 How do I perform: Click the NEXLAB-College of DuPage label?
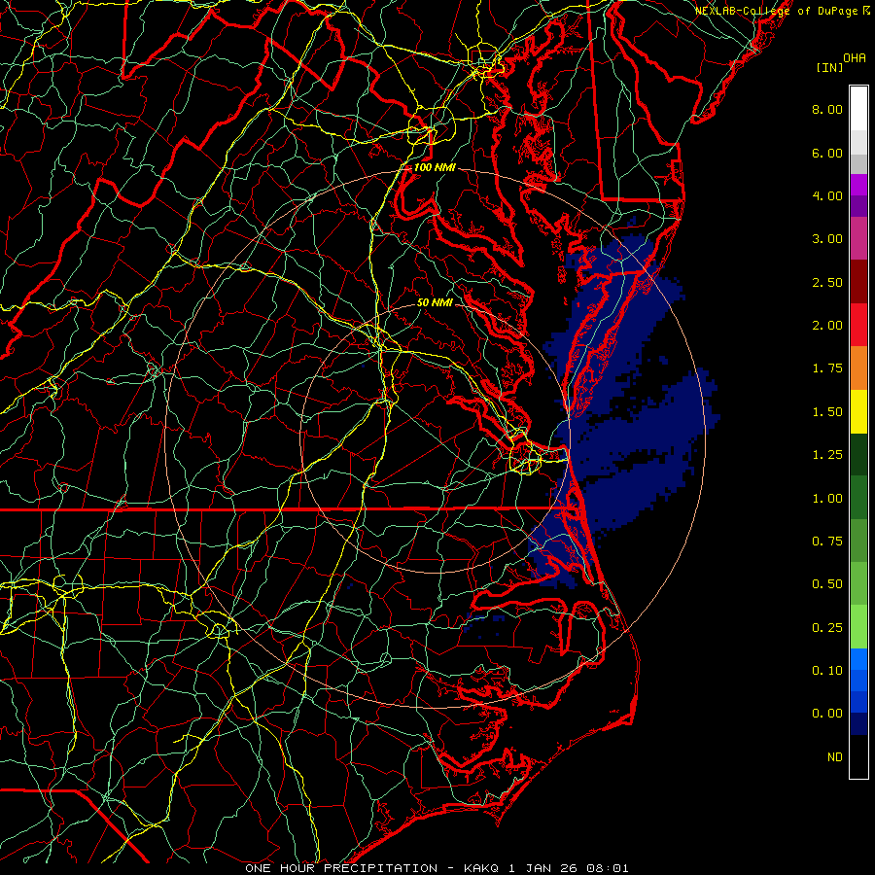(778, 11)
